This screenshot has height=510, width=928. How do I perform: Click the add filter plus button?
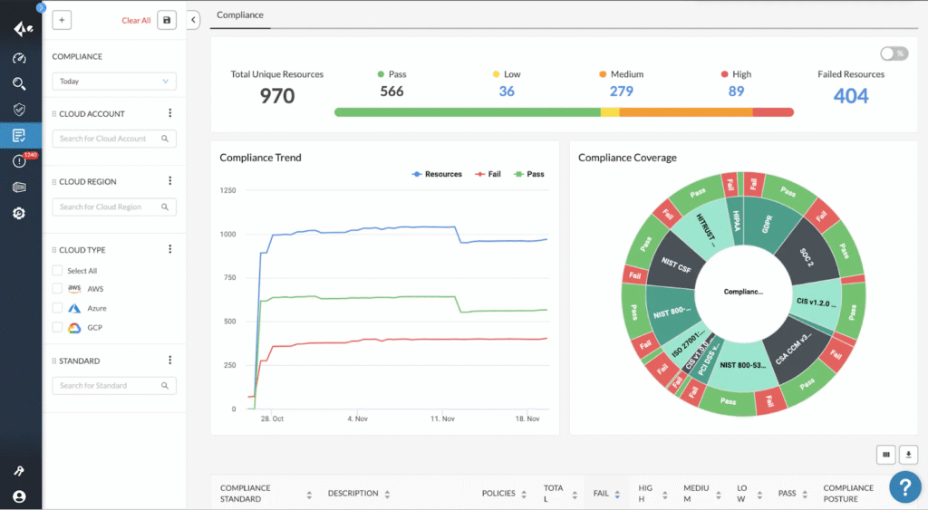[62, 20]
